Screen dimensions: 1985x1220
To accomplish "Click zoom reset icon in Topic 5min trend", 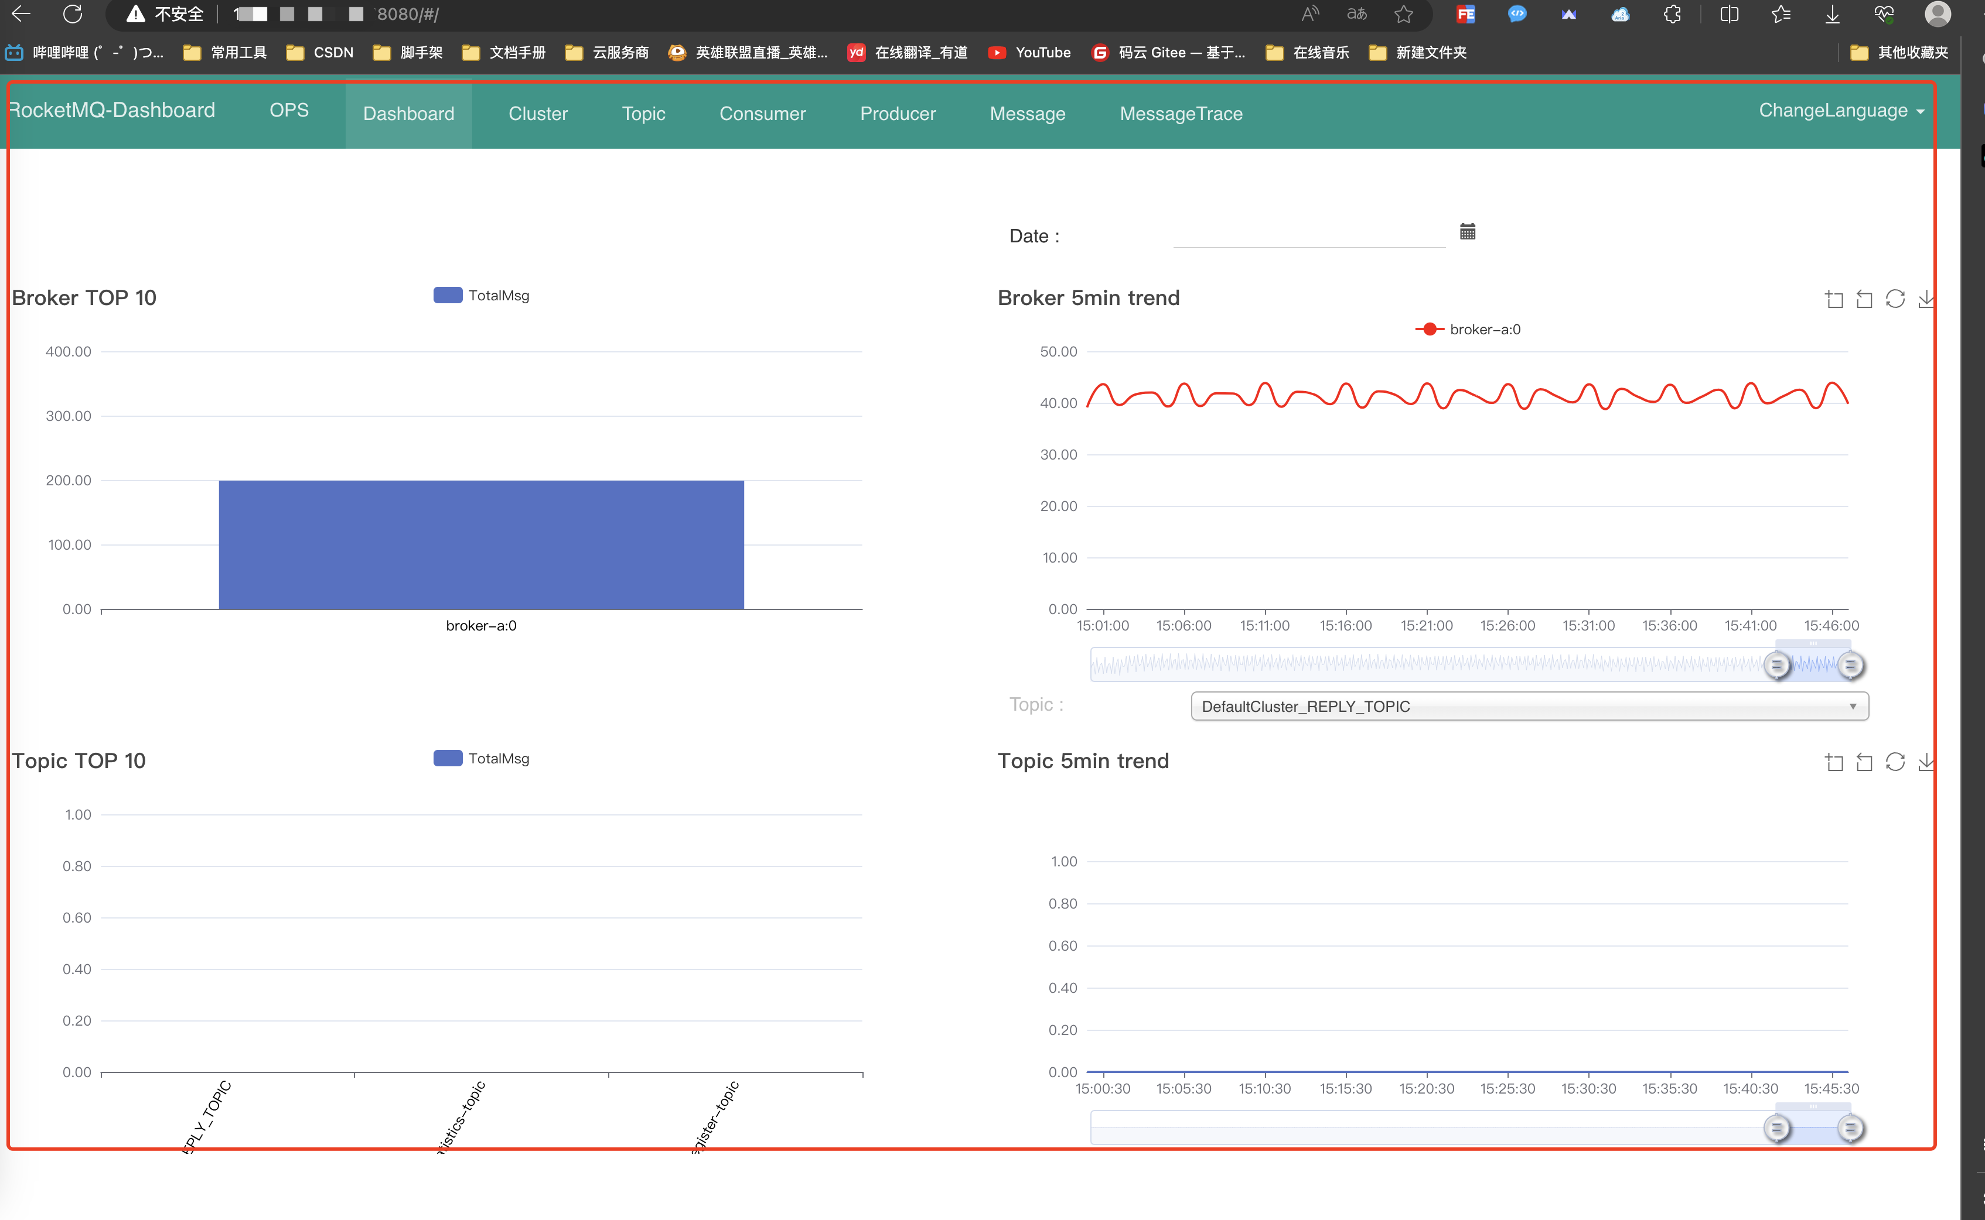I will tap(1864, 762).
